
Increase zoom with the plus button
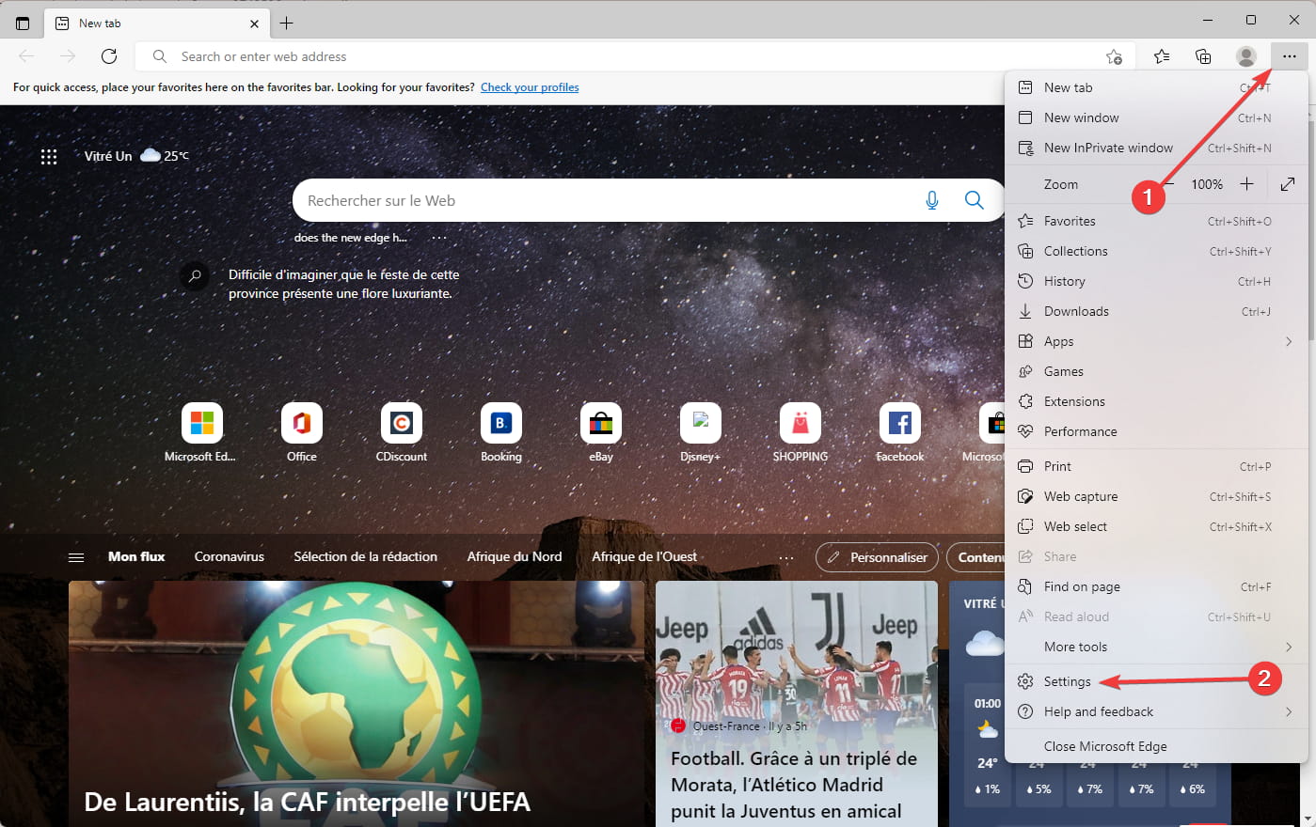point(1246,184)
